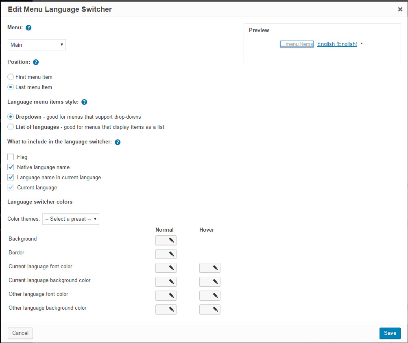Open the Main menu dropdown
408x343 pixels.
click(37, 45)
